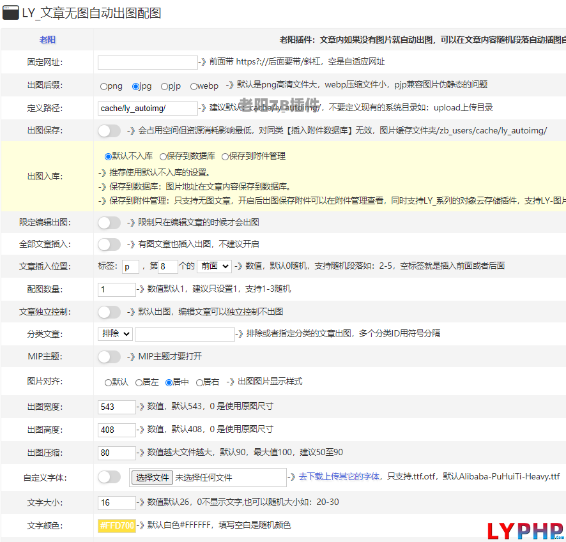Select 默认不入库 radio option
The height and width of the screenshot is (542, 566).
pos(108,156)
